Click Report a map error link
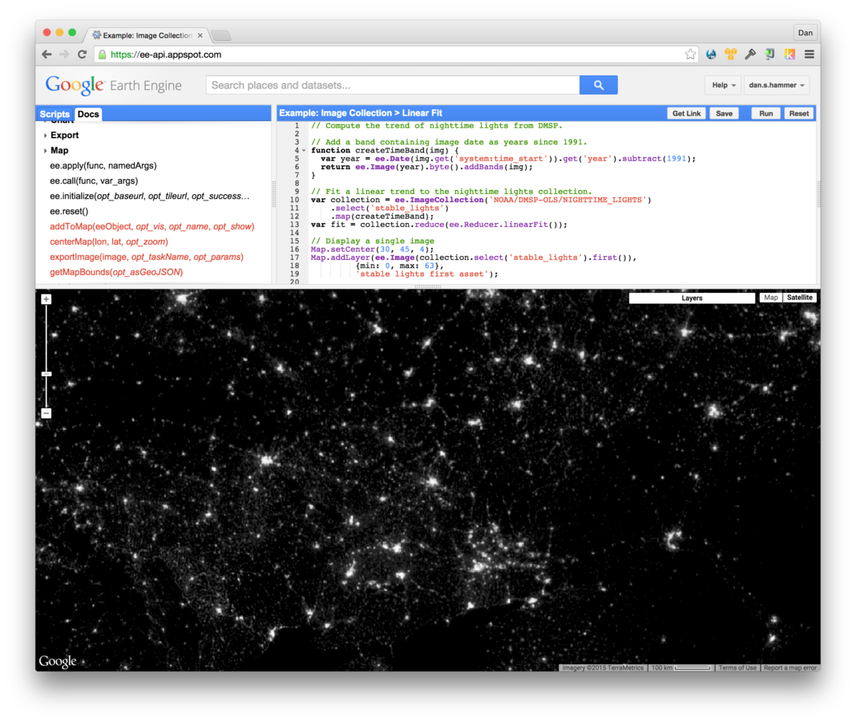This screenshot has width=856, height=722. pos(790,668)
